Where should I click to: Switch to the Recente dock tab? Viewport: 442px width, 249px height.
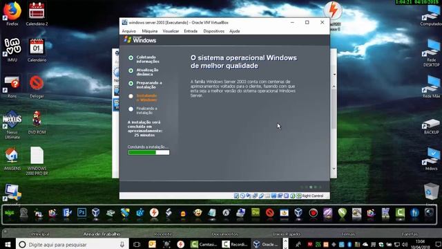[163, 234]
